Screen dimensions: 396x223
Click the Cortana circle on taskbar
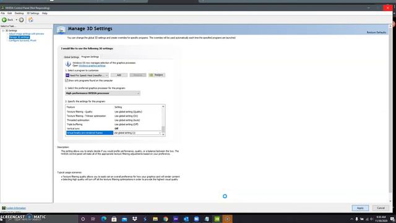(83, 219)
